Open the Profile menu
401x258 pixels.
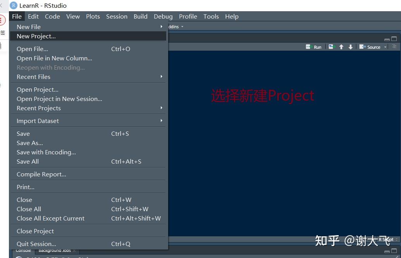(x=188, y=16)
